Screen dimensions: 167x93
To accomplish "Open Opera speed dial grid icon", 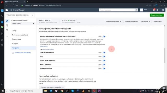I will [17, 5].
